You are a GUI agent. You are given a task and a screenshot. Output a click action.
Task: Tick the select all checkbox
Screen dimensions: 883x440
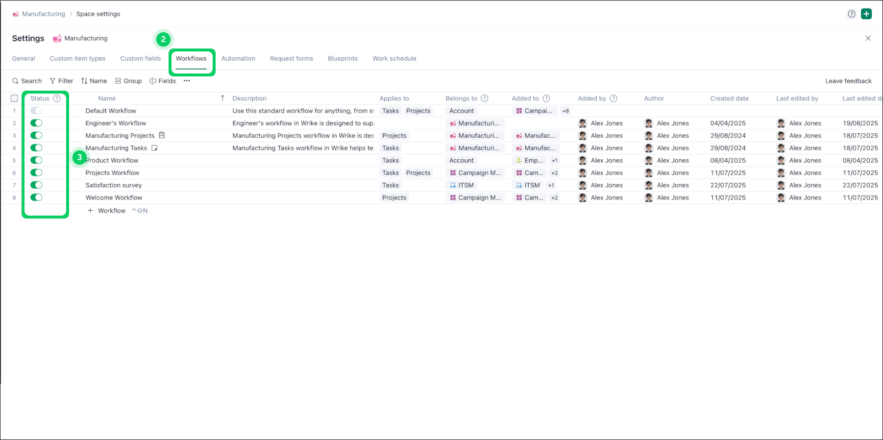14,98
